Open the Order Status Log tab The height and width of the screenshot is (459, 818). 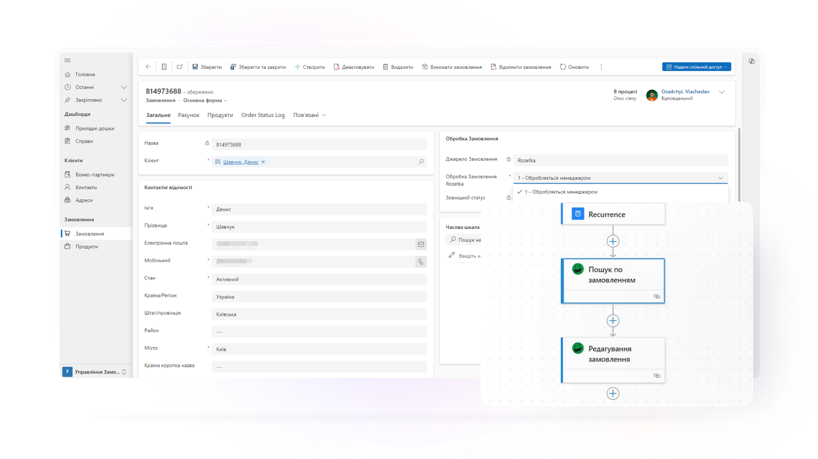pos(263,115)
